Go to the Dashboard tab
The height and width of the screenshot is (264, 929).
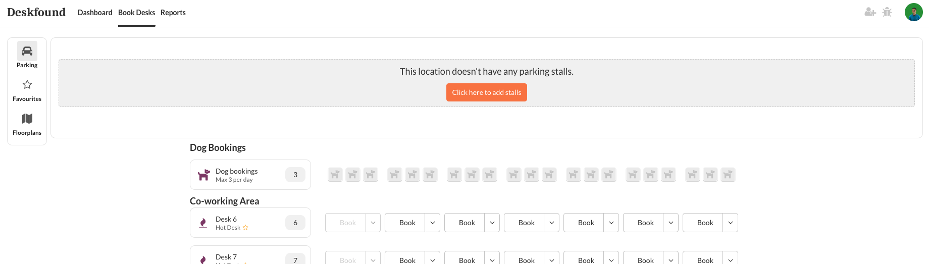point(95,13)
